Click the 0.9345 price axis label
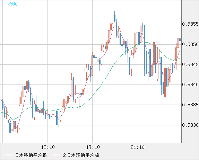Image resolution: width=199 pixels, height=160 pixels. pos(190,64)
